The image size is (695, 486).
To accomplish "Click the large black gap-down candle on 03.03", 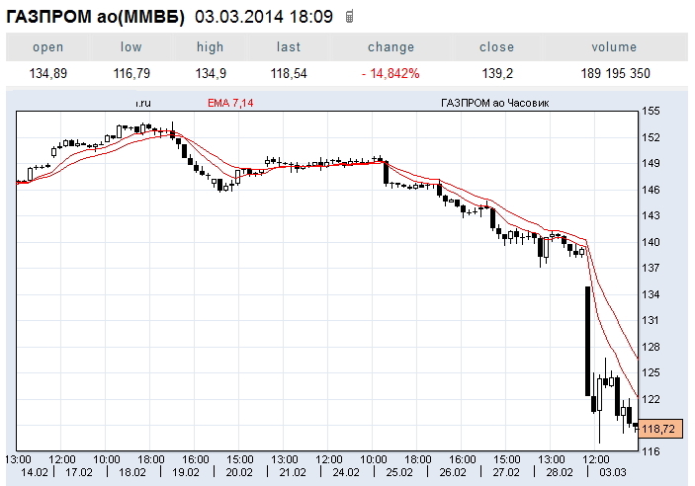I will tap(588, 341).
